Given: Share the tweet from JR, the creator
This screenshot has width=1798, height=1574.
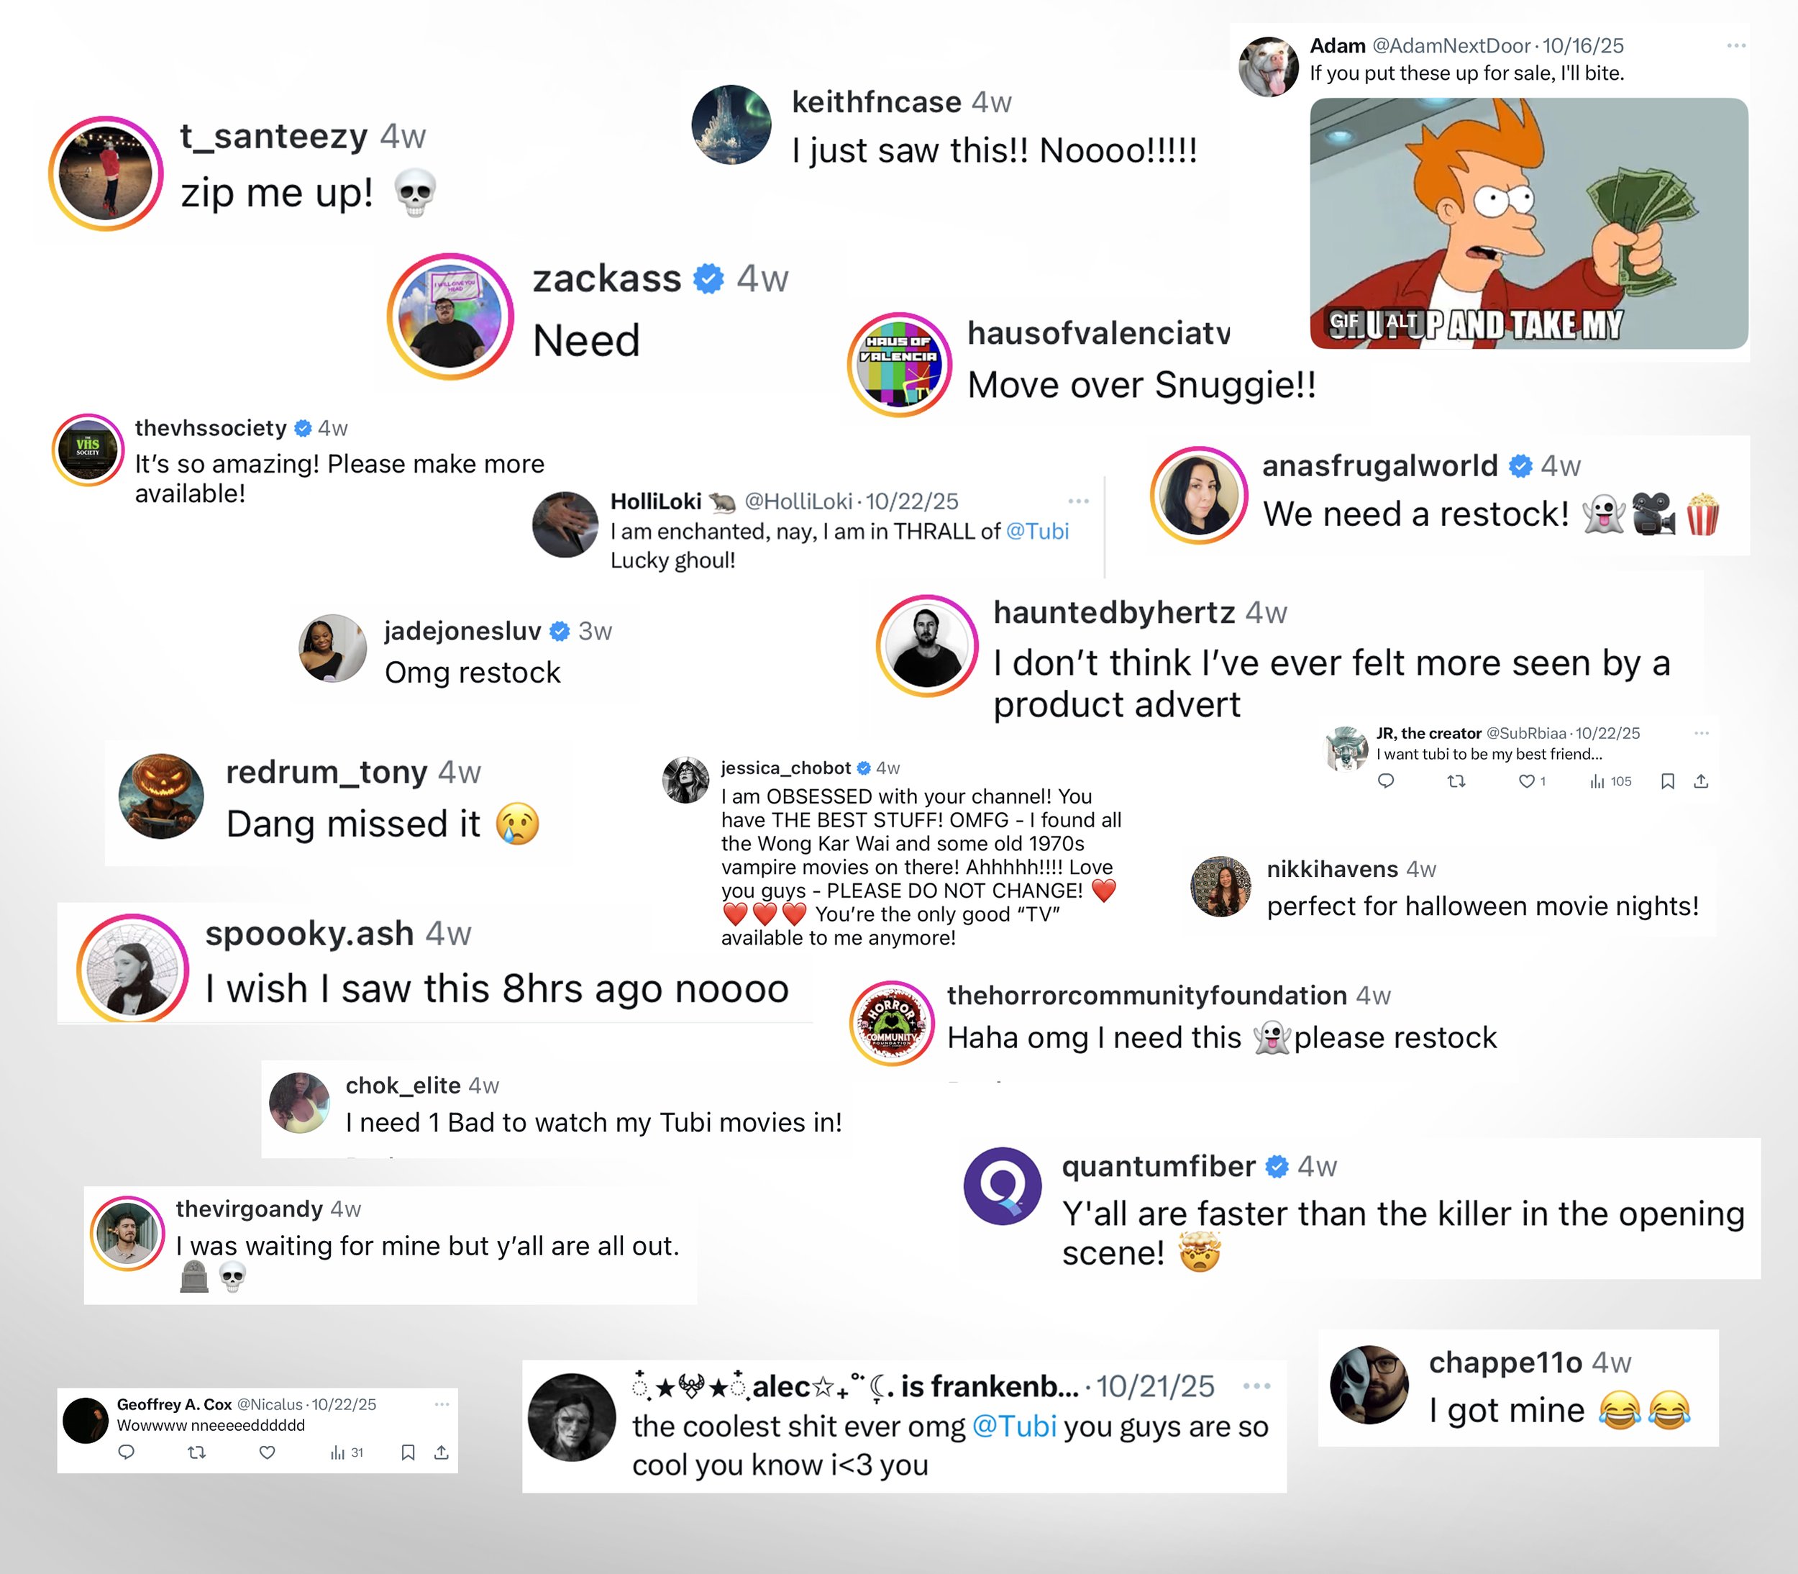Looking at the screenshot, I should click(1701, 781).
